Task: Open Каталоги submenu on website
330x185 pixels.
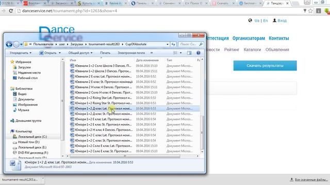Action: [x=252, y=50]
